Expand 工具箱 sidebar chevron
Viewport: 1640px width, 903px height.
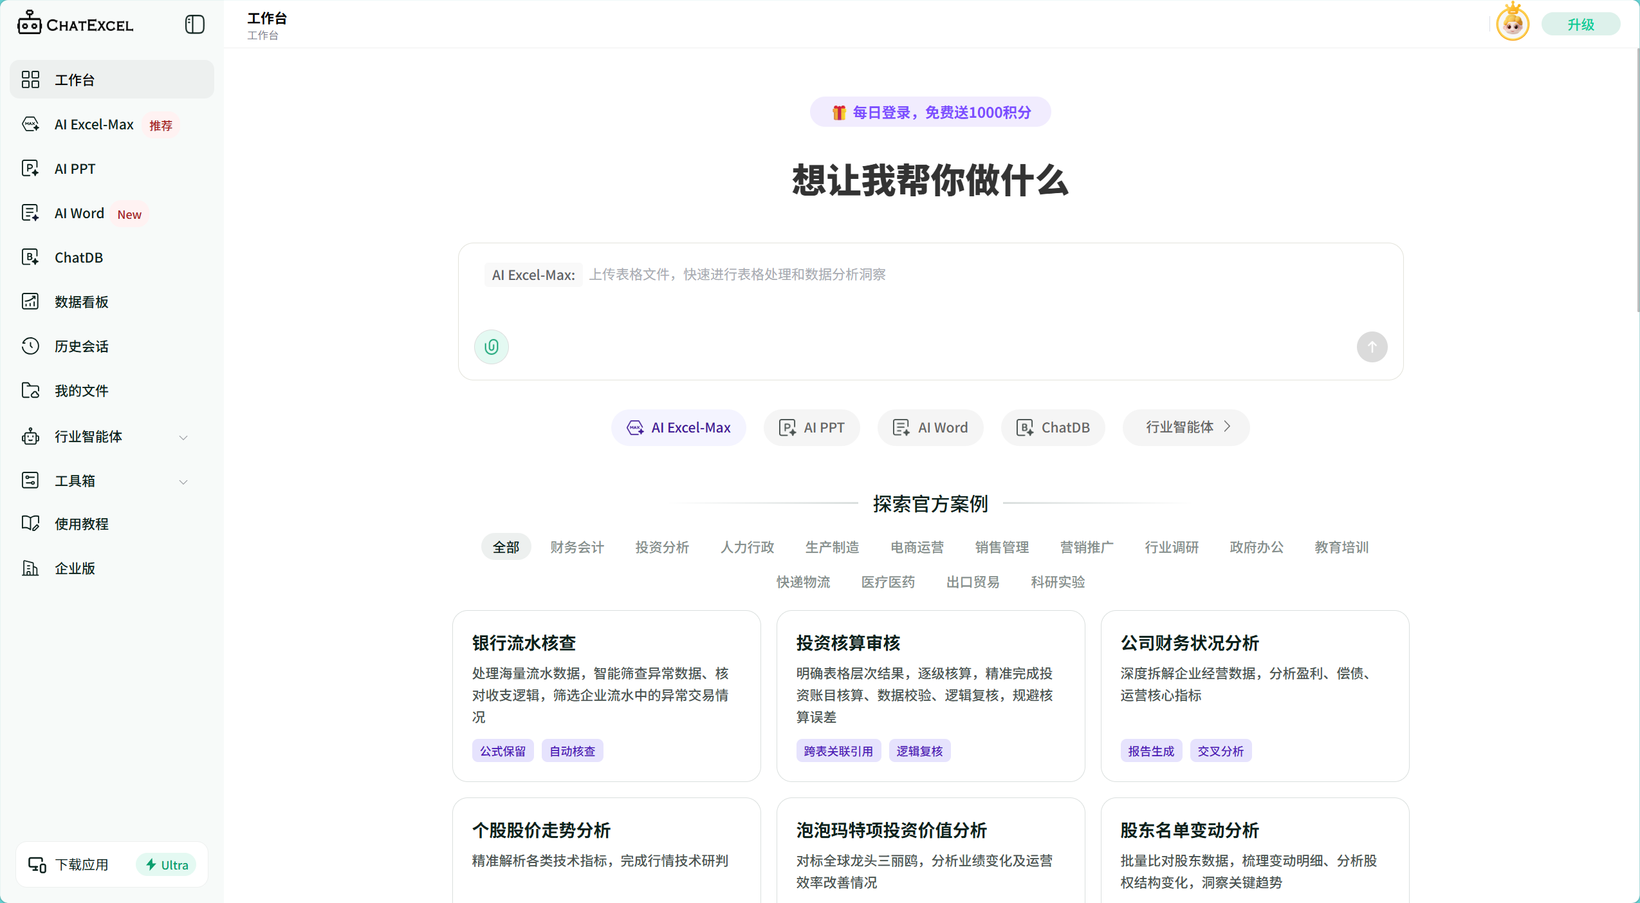pos(183,482)
